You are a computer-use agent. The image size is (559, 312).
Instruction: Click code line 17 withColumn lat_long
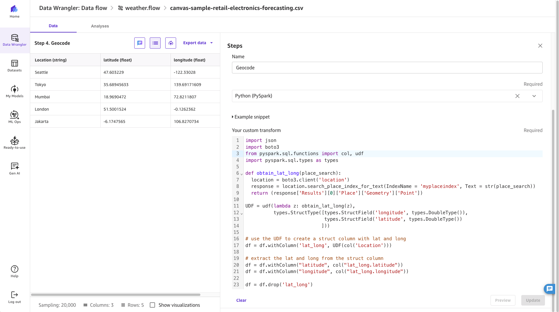(x=319, y=246)
